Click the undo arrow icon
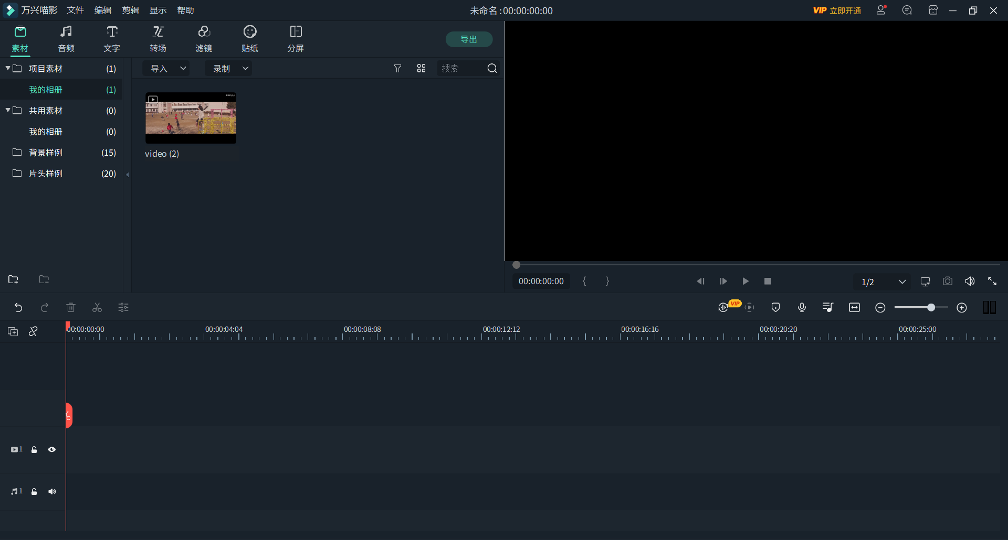The image size is (1008, 540). (18, 308)
